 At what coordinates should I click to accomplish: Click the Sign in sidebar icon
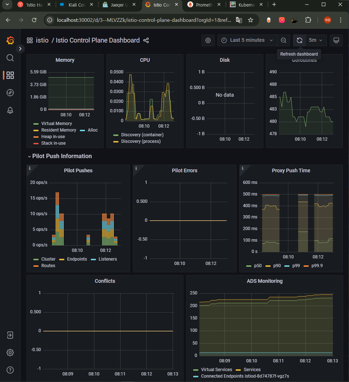tap(10, 335)
